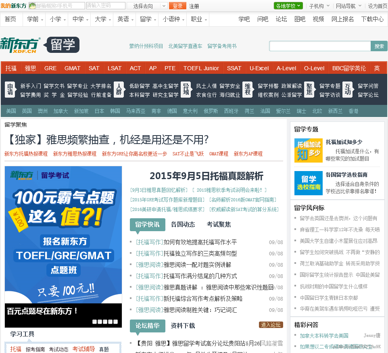The height and width of the screenshot is (353, 388).
Task: Open 新东方托福热报课程 red link
Action: click(x=26, y=154)
